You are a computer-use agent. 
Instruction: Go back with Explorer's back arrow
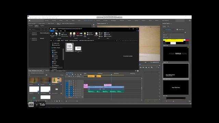tap(51, 41)
